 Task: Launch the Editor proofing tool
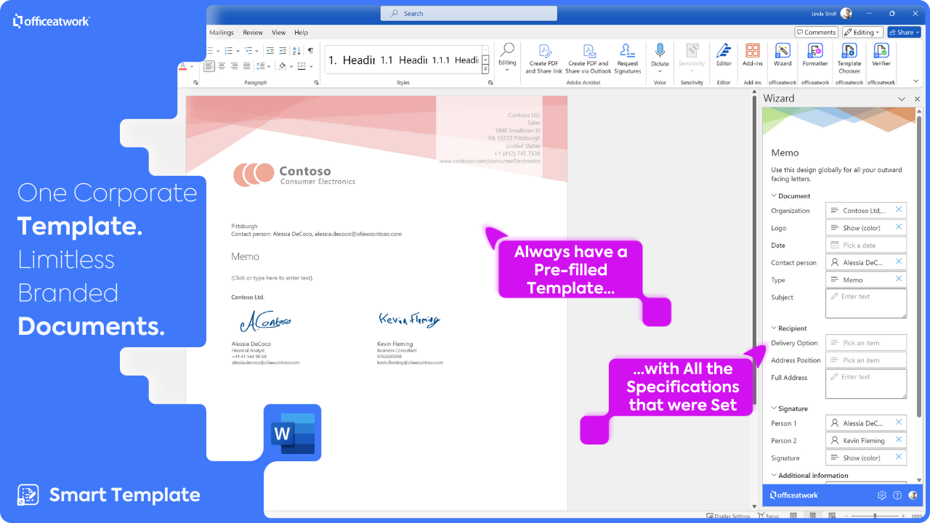[x=724, y=55]
